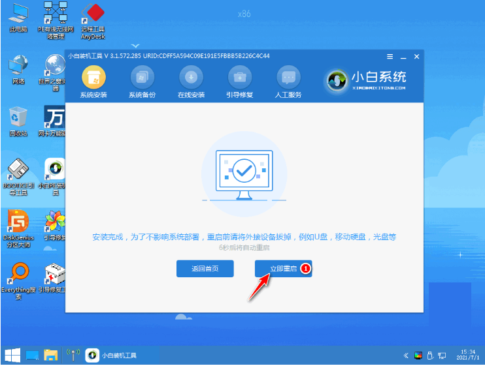485x366 pixels.
Task: Click the USB device tray icon
Action: pyautogui.click(x=430, y=356)
